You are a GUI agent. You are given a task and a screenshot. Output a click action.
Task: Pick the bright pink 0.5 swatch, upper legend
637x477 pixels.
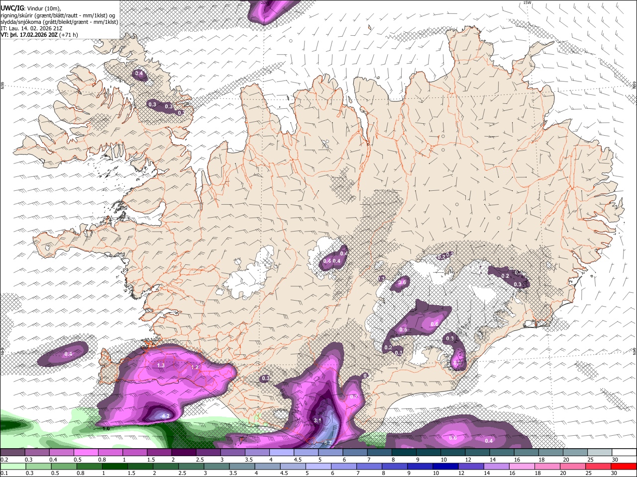coord(86,452)
